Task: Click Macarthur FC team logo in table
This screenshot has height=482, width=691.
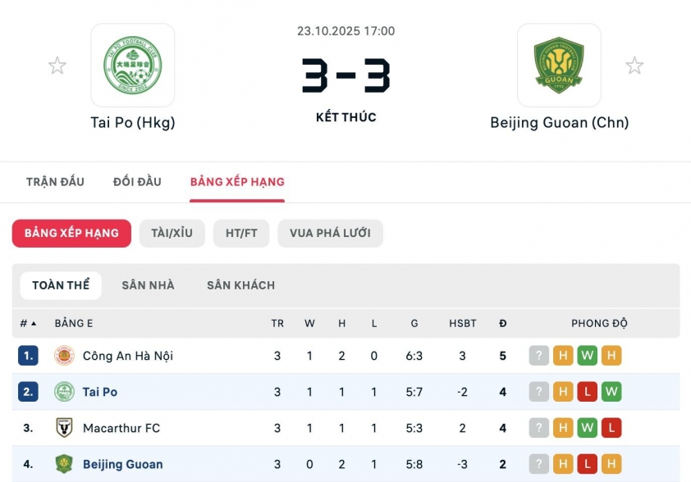Action: click(64, 428)
